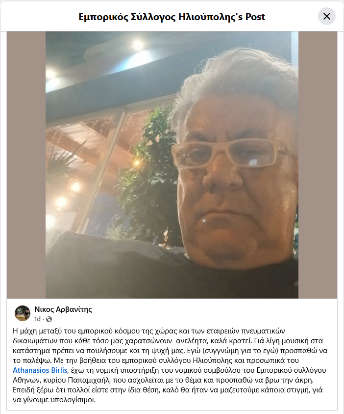This screenshot has height=414, width=344.
Task: Click the 1d post timestamp
Action: click(37, 319)
